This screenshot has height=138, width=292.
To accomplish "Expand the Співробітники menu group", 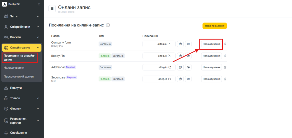I will pos(22,27).
